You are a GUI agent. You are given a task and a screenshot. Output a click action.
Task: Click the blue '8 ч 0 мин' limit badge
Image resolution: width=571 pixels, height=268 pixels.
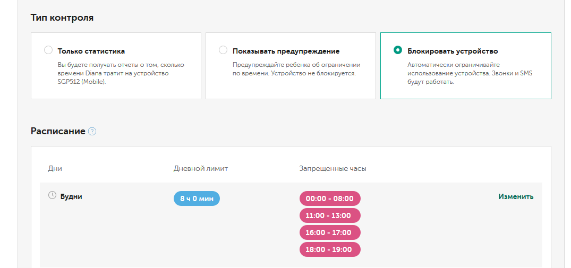[197, 198]
